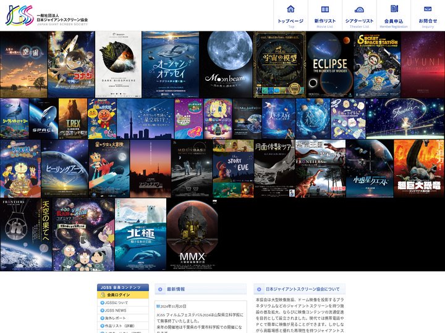
Task: Open the 超巨大恐竜 poster
Action: [419, 169]
